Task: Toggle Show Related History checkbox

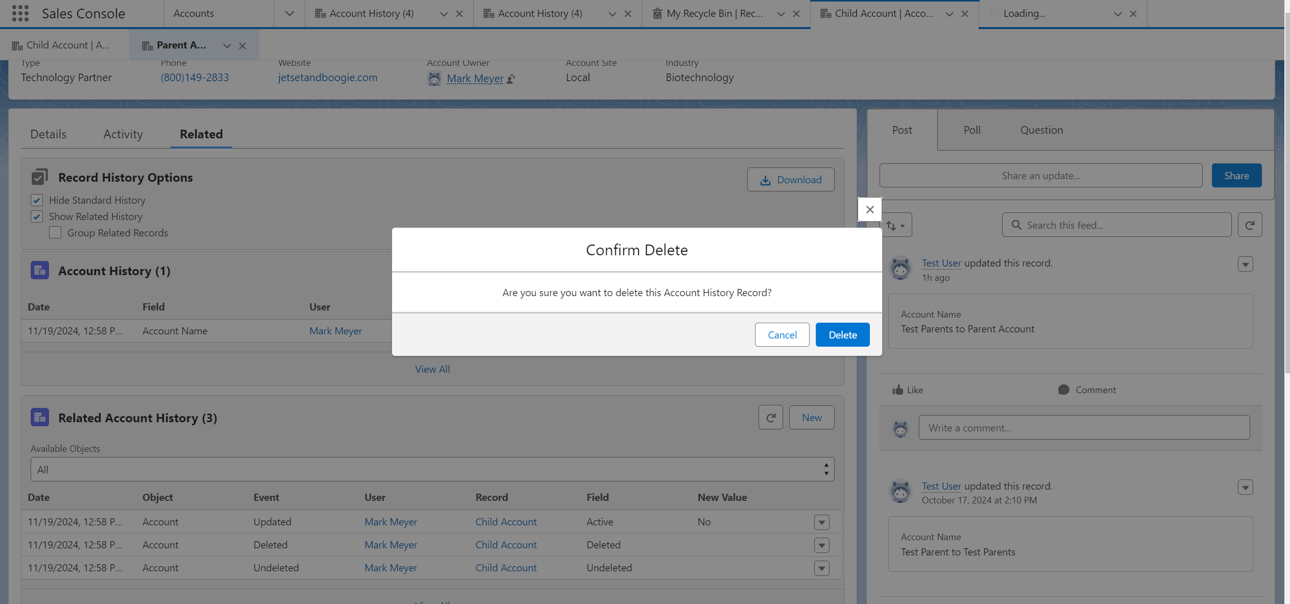Action: tap(37, 216)
